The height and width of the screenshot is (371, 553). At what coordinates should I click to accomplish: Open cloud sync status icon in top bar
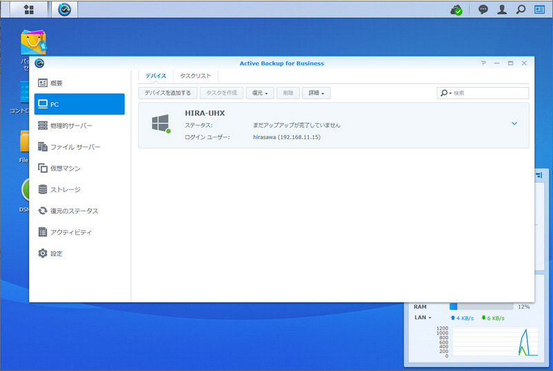click(456, 10)
